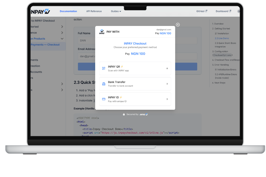Viewport: 266px width, 177px height.
Task: Click 'Secured by iNPAY' footer text
Action: coord(137,114)
